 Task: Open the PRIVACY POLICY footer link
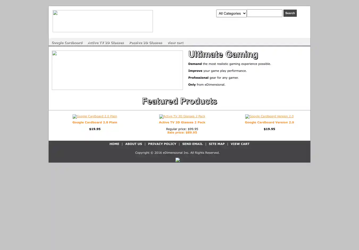(162, 144)
